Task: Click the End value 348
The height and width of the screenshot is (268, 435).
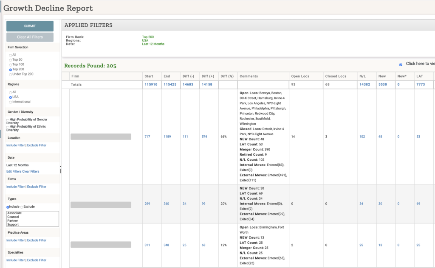Action: click(x=167, y=245)
